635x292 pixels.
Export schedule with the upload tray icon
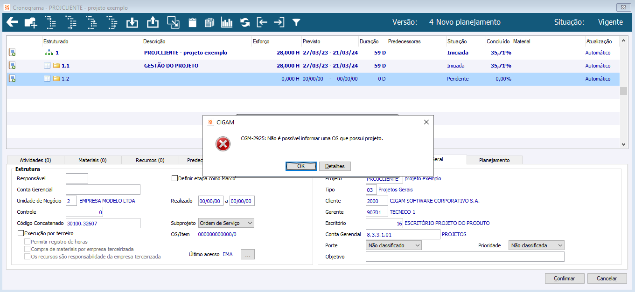point(153,22)
